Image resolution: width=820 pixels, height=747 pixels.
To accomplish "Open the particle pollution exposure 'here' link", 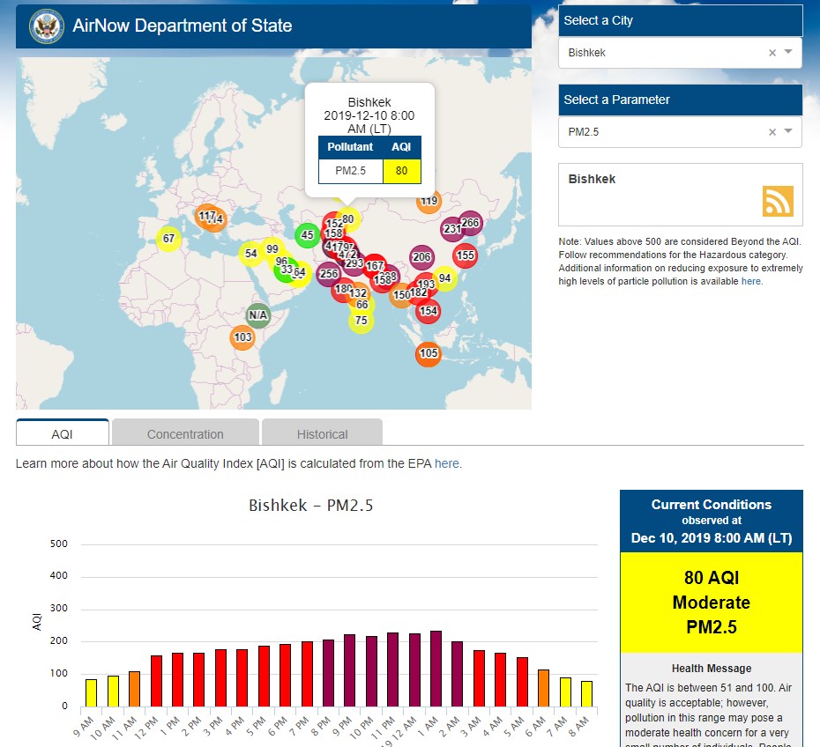I will [x=750, y=281].
